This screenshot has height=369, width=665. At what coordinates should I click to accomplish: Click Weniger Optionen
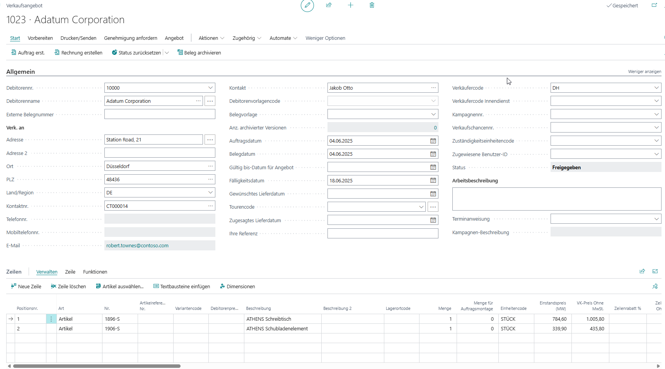(325, 38)
